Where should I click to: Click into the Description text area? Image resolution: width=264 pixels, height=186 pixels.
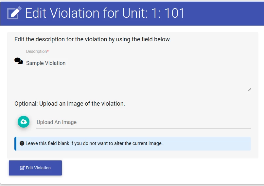pyautogui.click(x=138, y=74)
